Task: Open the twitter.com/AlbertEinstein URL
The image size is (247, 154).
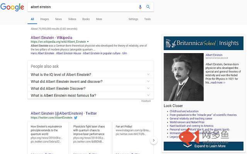Action: (51, 118)
